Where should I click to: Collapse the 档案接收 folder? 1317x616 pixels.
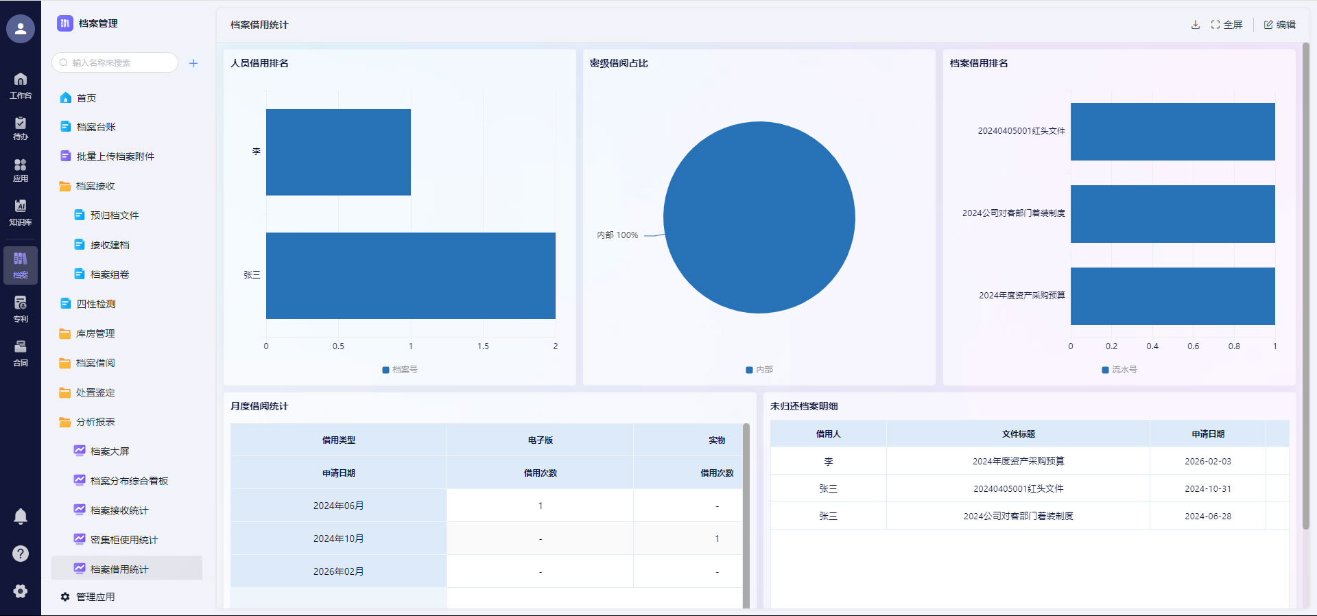95,186
